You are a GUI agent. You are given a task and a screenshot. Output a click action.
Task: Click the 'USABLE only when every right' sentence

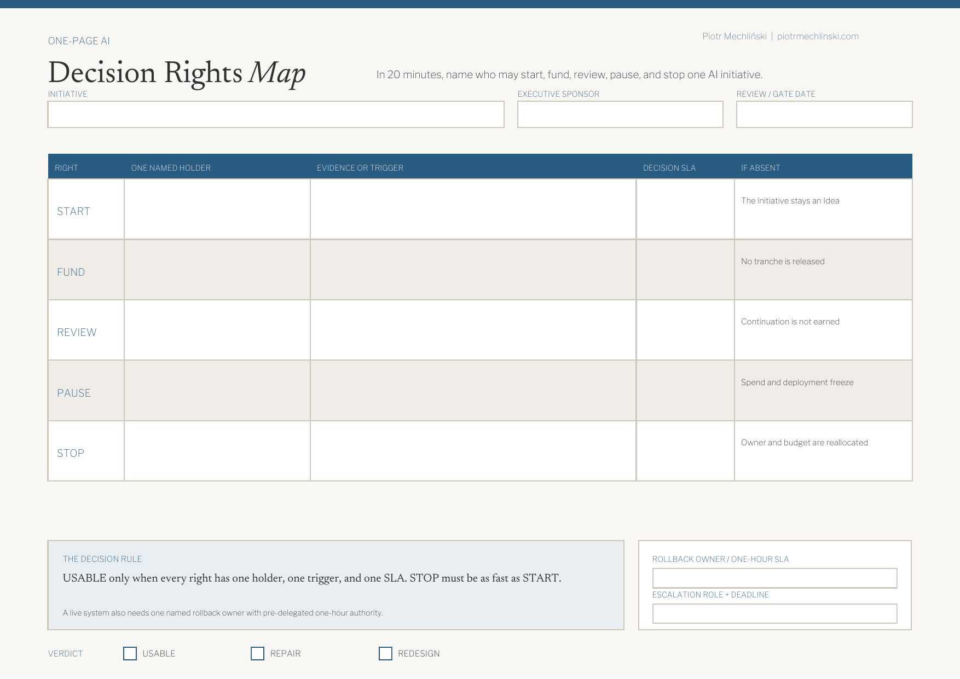(312, 578)
